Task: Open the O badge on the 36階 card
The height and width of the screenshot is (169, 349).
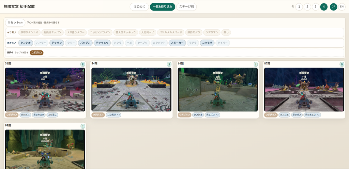Action: (x=83, y=64)
